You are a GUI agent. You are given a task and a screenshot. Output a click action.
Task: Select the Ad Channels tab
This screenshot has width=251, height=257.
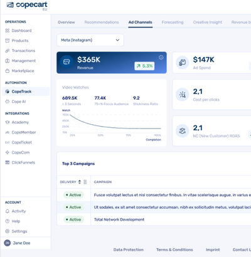[x=141, y=22]
